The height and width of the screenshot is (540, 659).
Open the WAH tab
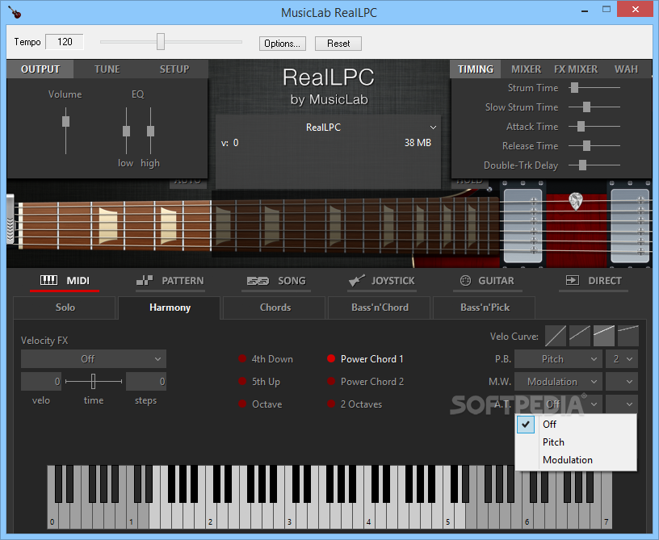[626, 69]
